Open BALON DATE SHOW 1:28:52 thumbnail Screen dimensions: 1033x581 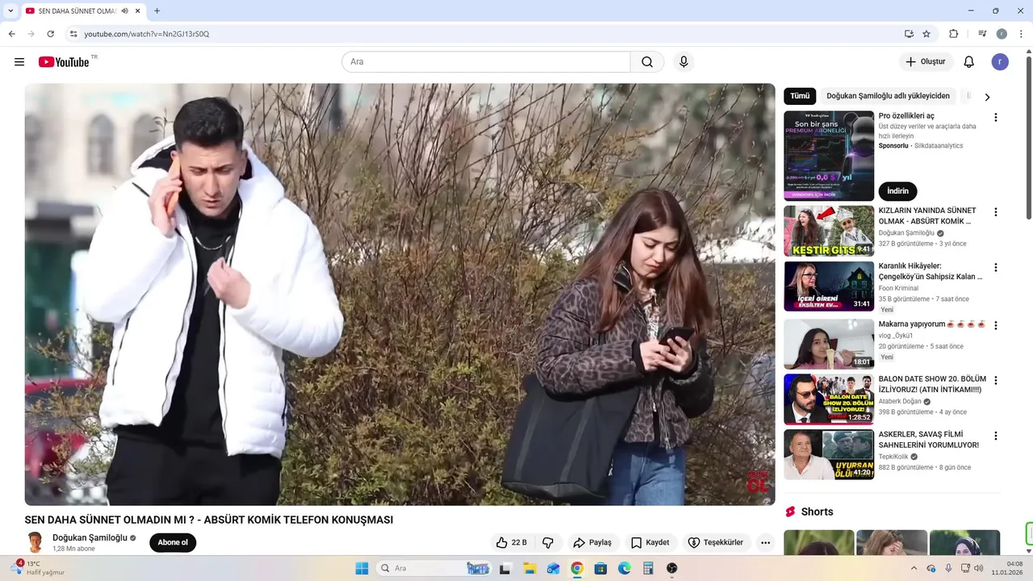[x=829, y=399]
